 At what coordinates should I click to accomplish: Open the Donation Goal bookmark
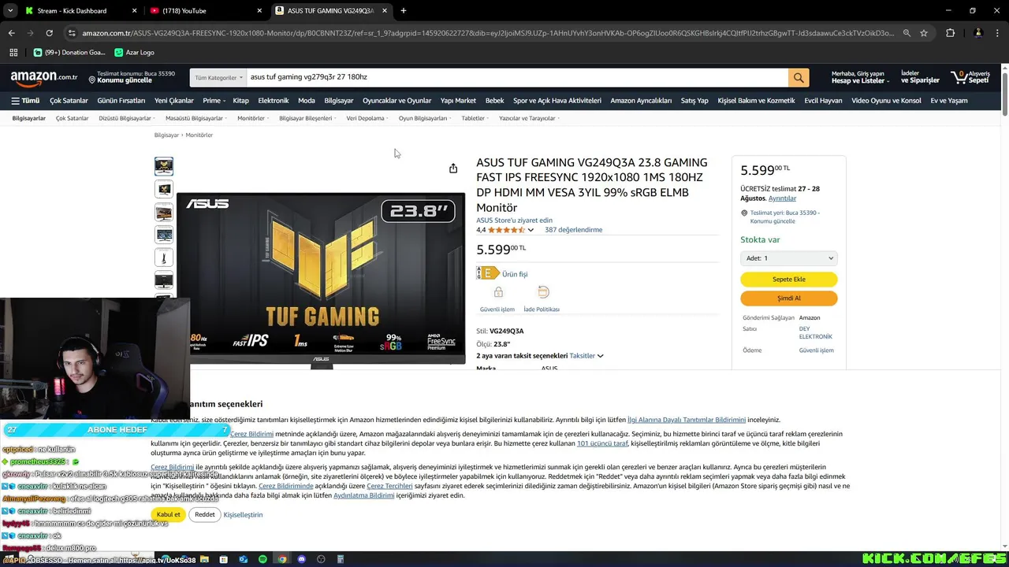[69, 53]
